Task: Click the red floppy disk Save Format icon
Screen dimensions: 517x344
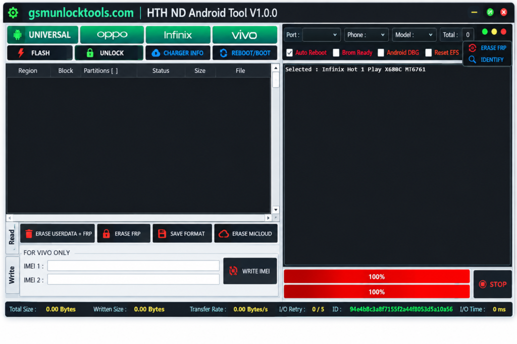Action: (x=162, y=234)
